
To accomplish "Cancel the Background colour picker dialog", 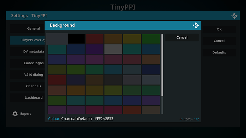I will (182, 37).
